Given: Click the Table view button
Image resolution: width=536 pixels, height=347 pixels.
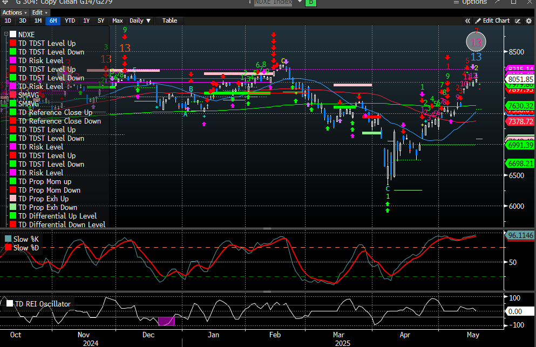Looking at the screenshot, I should (169, 21).
